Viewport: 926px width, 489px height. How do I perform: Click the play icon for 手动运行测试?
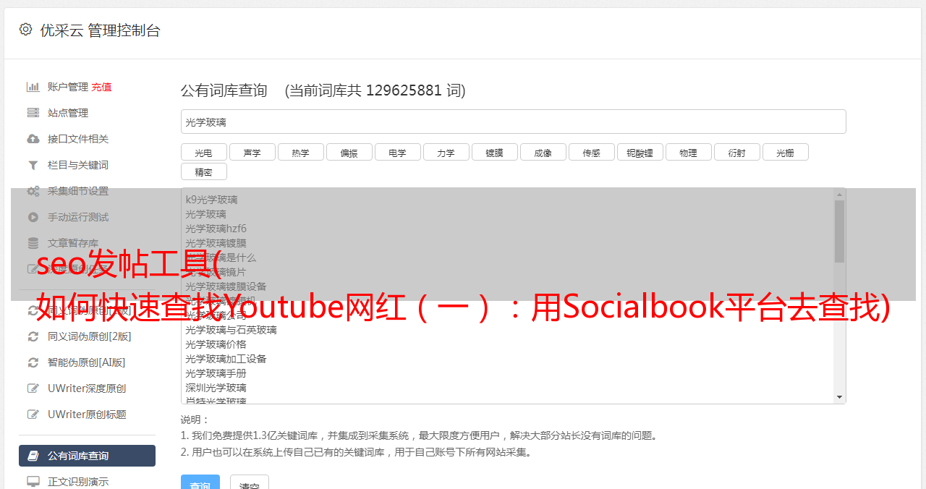coord(33,217)
